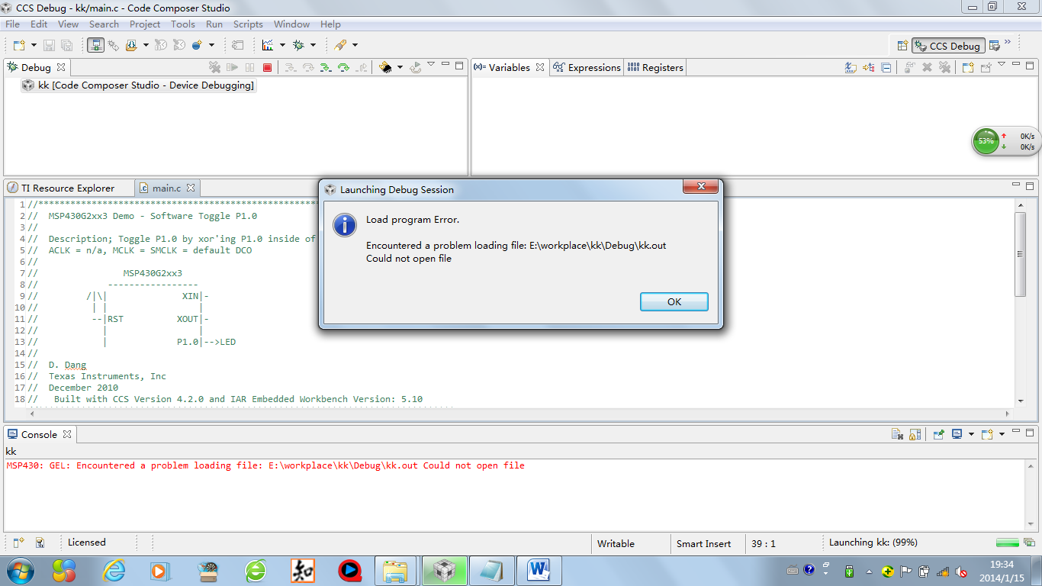Click the profiling chart toolbar icon
The width and height of the screenshot is (1042, 586).
coord(268,45)
